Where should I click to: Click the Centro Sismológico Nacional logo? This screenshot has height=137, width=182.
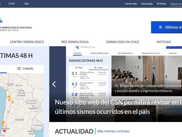[x=16, y=25]
